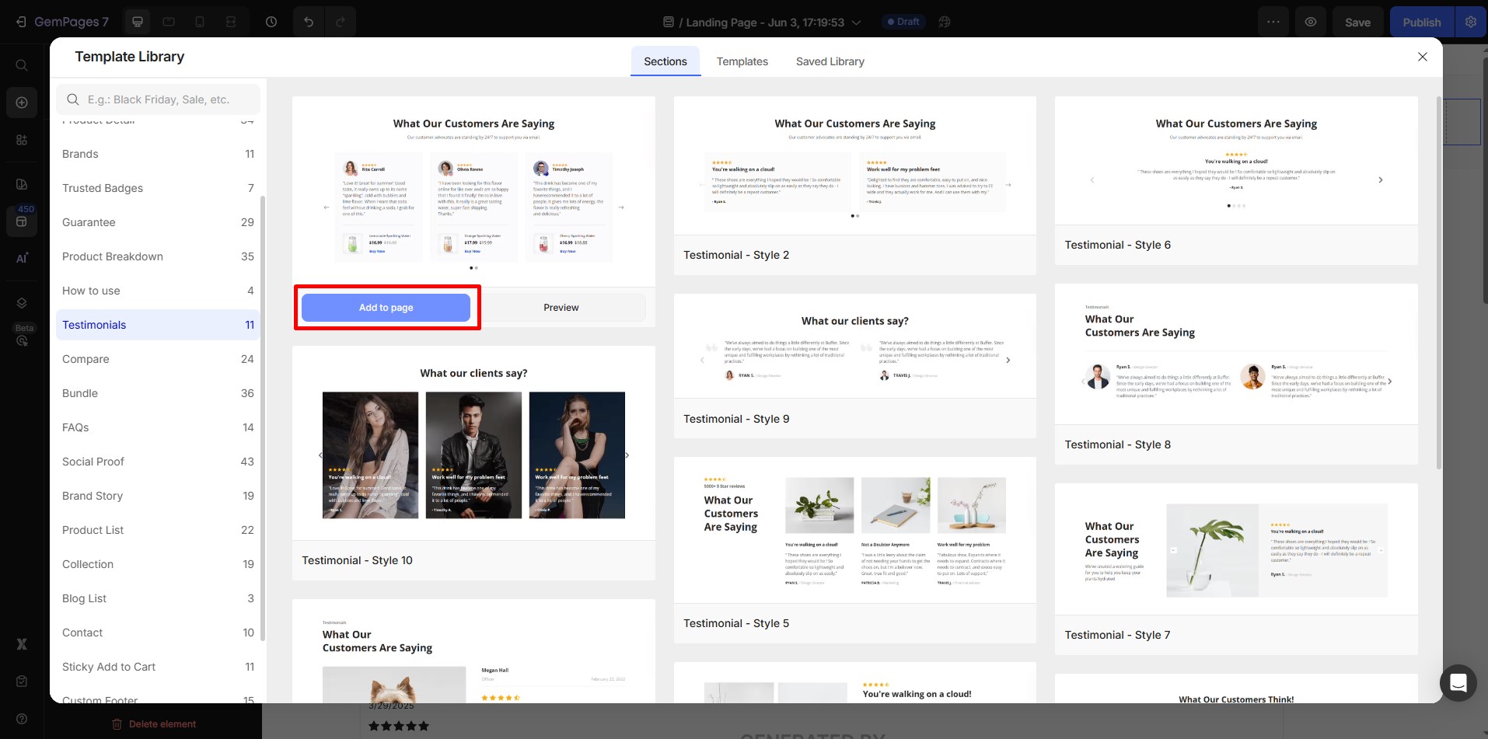Open publish settings gear icon
The image size is (1488, 739).
pos(1470,22)
